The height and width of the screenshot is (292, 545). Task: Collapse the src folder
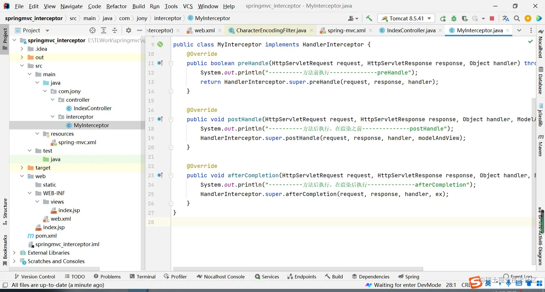coord(22,66)
